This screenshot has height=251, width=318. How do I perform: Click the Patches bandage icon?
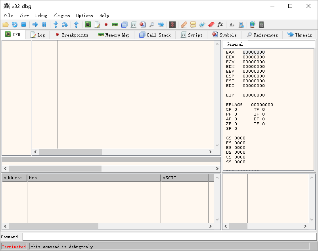[x=184, y=25]
